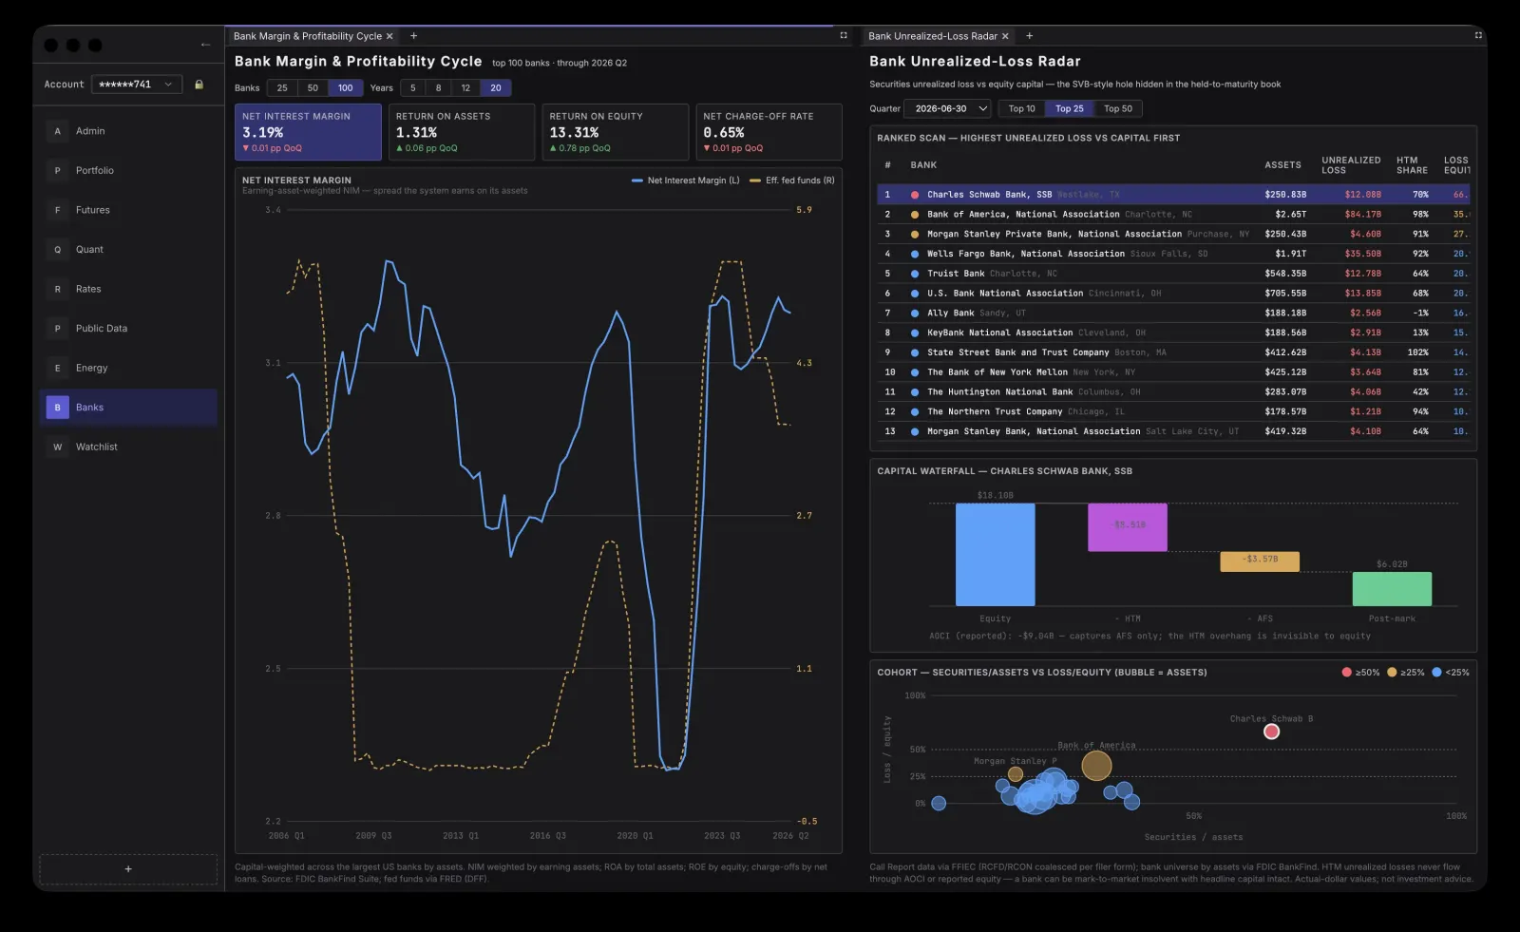Open Futures via its F icon
This screenshot has width=1520, height=932.
coord(57,210)
